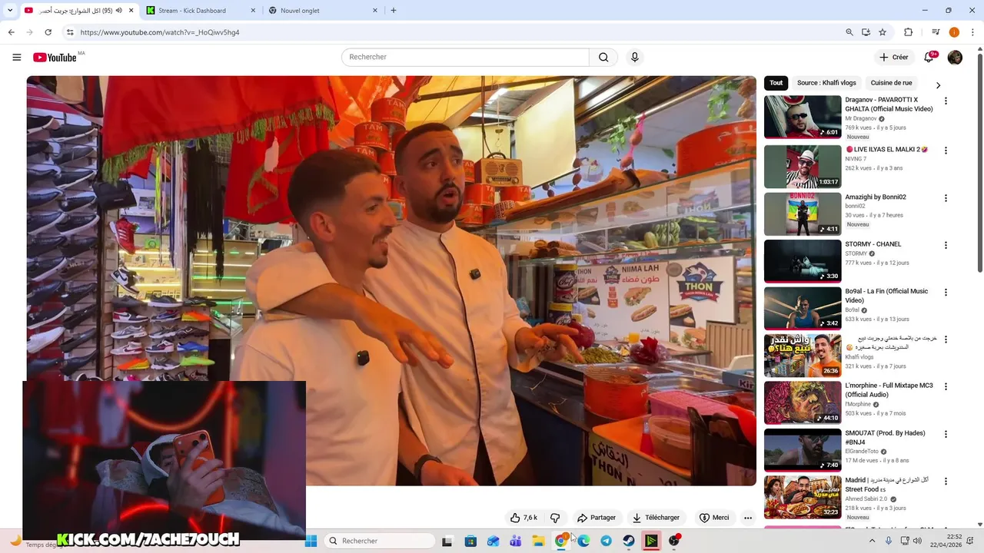The height and width of the screenshot is (553, 984).
Task: Open the options menu for SMOU7AT video
Action: point(946,434)
